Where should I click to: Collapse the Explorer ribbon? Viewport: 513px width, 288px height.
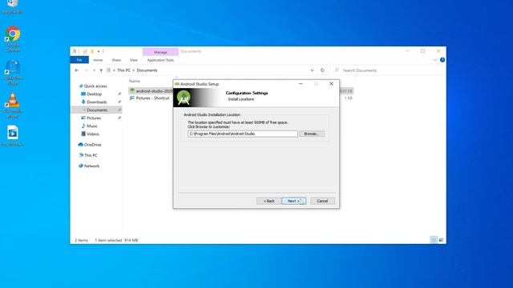[x=434, y=60]
